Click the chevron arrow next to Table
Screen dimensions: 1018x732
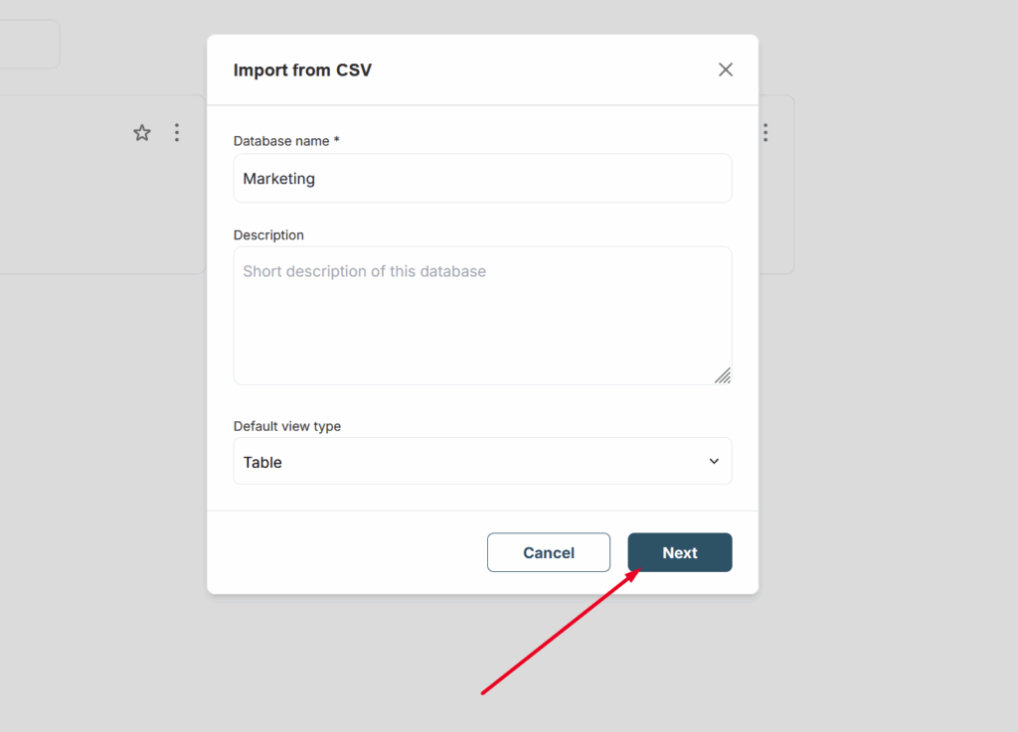pos(714,462)
